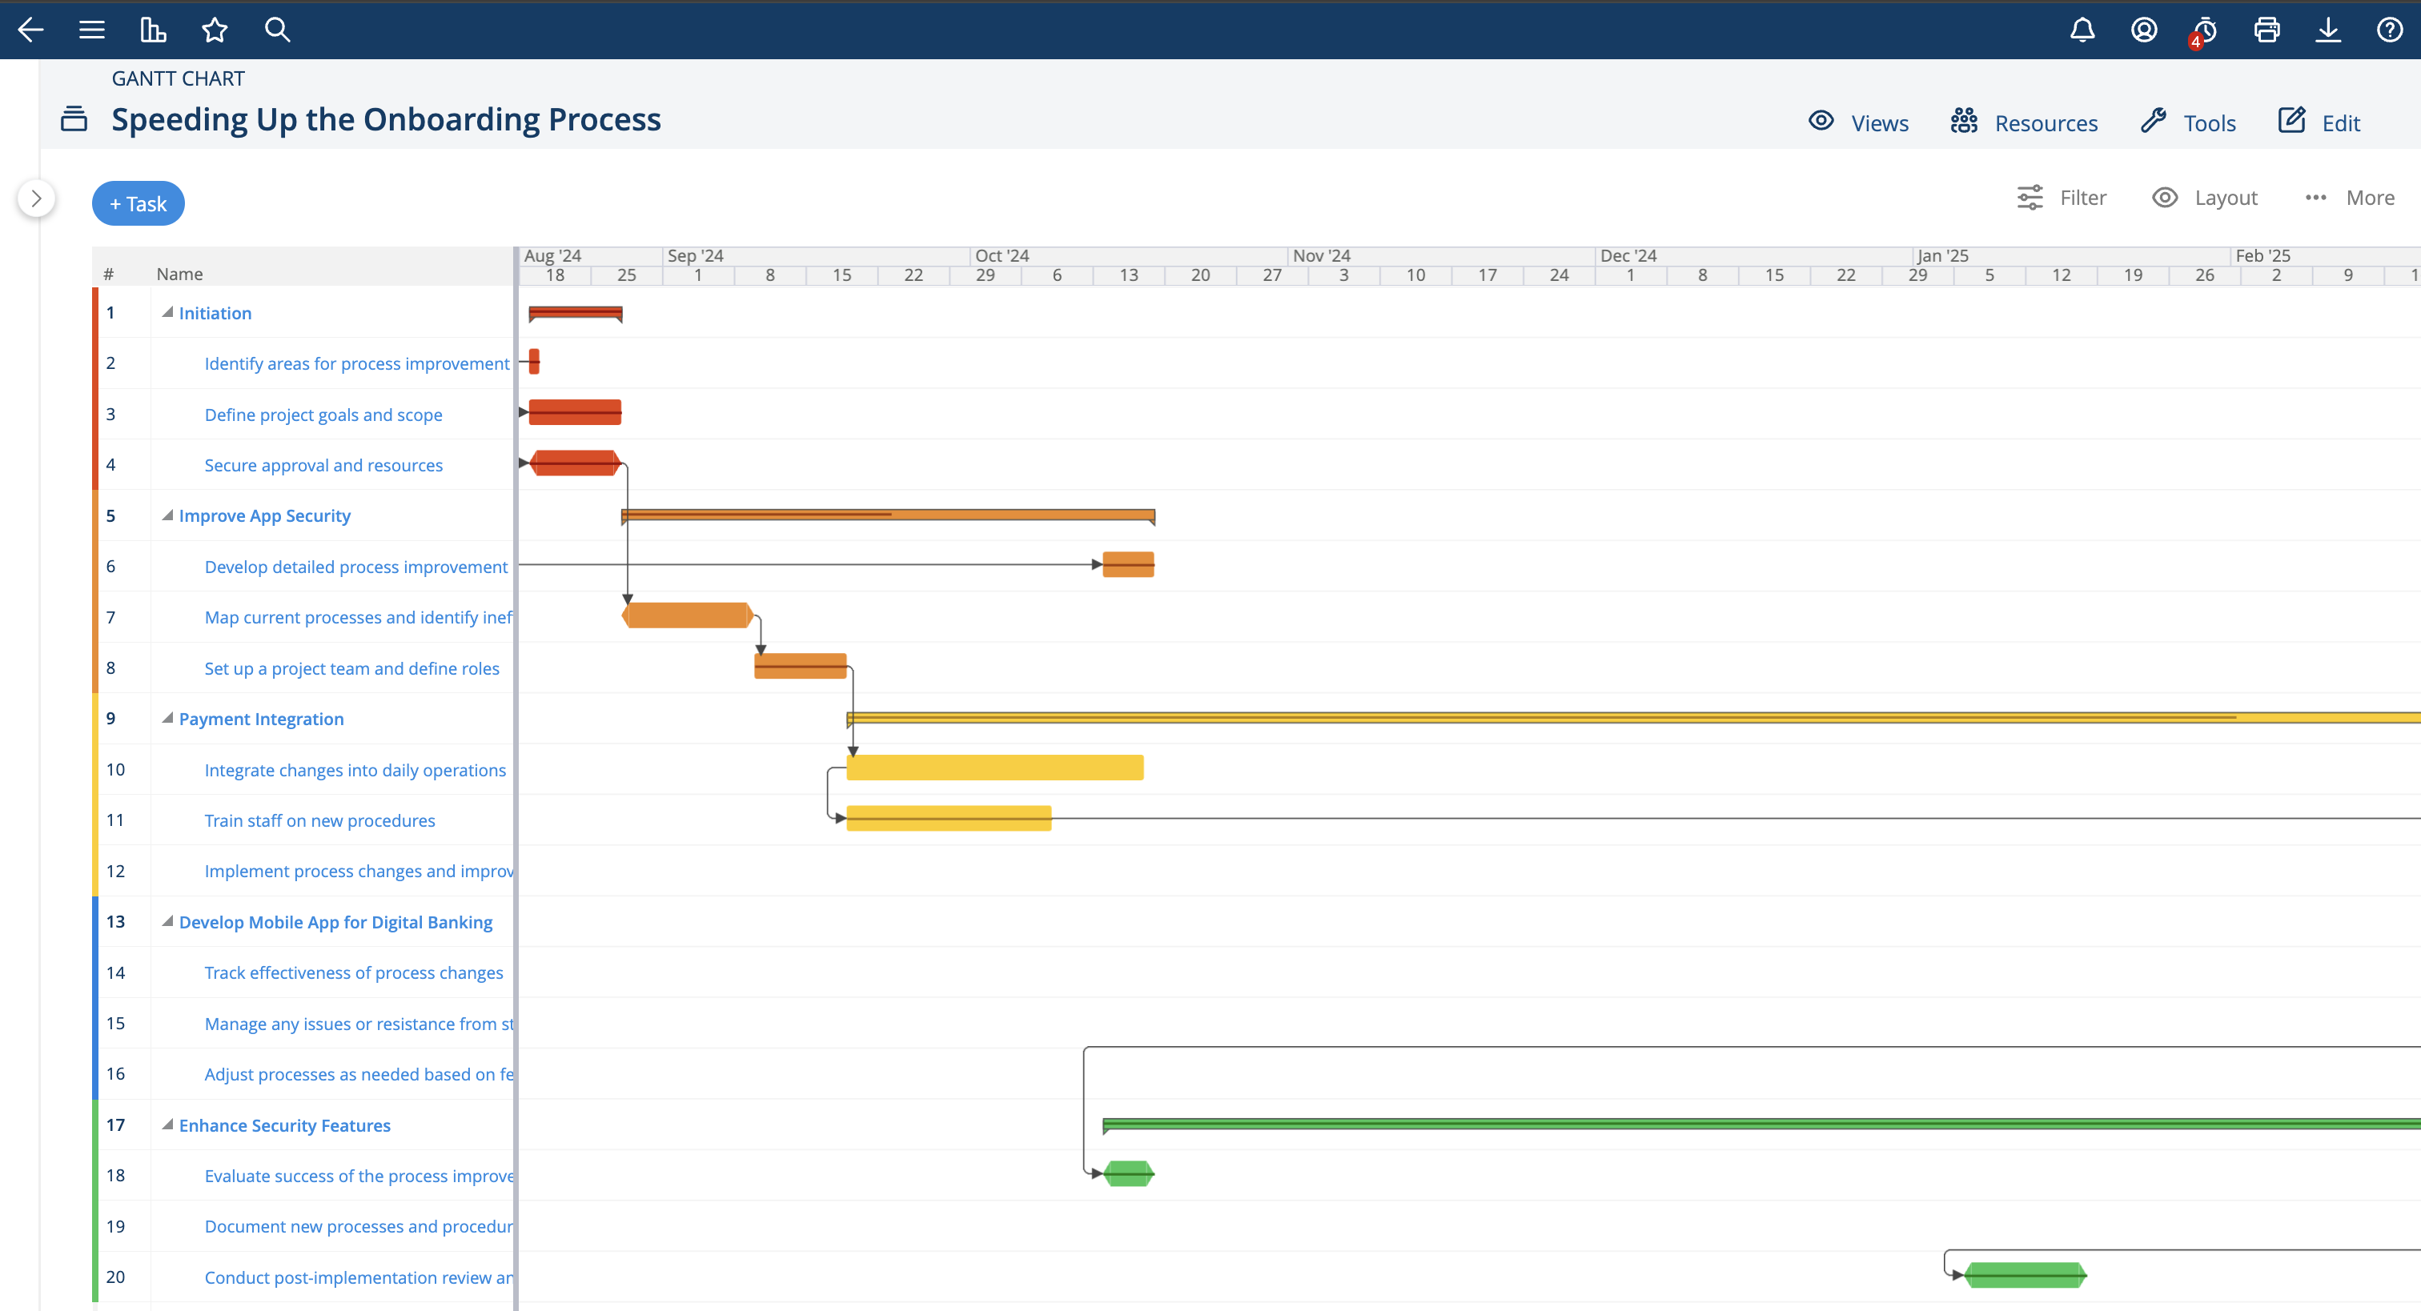This screenshot has width=2421, height=1311.
Task: Collapse the Payment Integration group
Action: click(x=167, y=718)
